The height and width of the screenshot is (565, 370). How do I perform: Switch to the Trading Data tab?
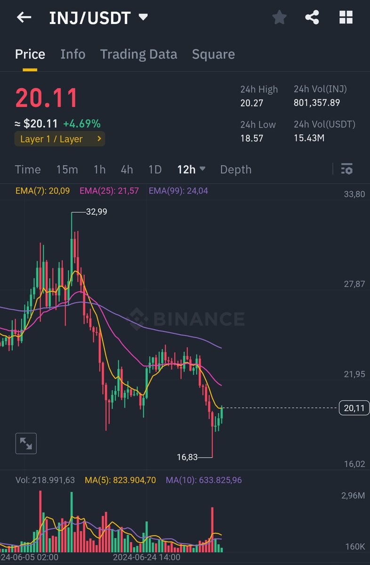click(139, 54)
